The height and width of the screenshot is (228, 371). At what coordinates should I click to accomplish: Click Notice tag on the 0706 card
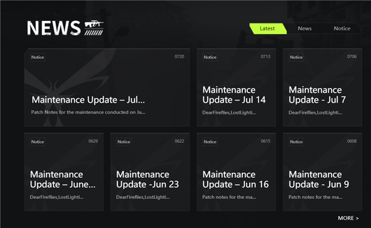tap(296, 57)
